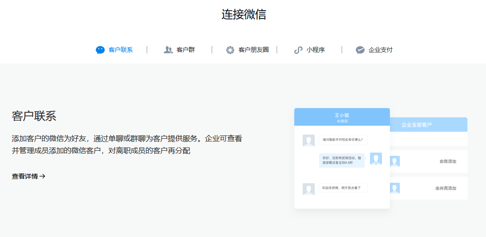
Task: Click the @微信 label under 王小姐
Action: click(342, 121)
